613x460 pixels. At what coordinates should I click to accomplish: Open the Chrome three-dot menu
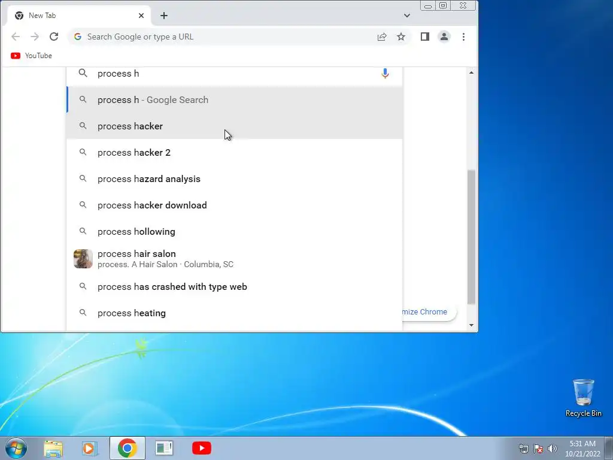coord(464,37)
